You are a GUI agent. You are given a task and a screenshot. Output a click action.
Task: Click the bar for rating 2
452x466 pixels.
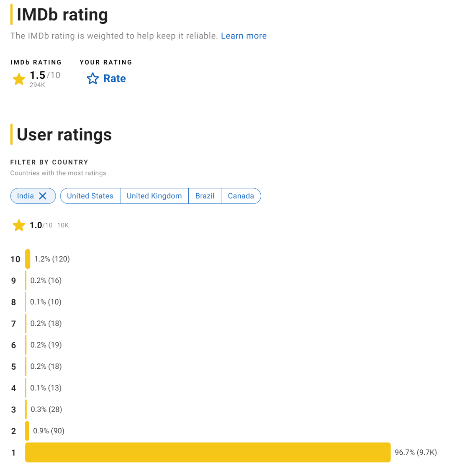(x=27, y=431)
